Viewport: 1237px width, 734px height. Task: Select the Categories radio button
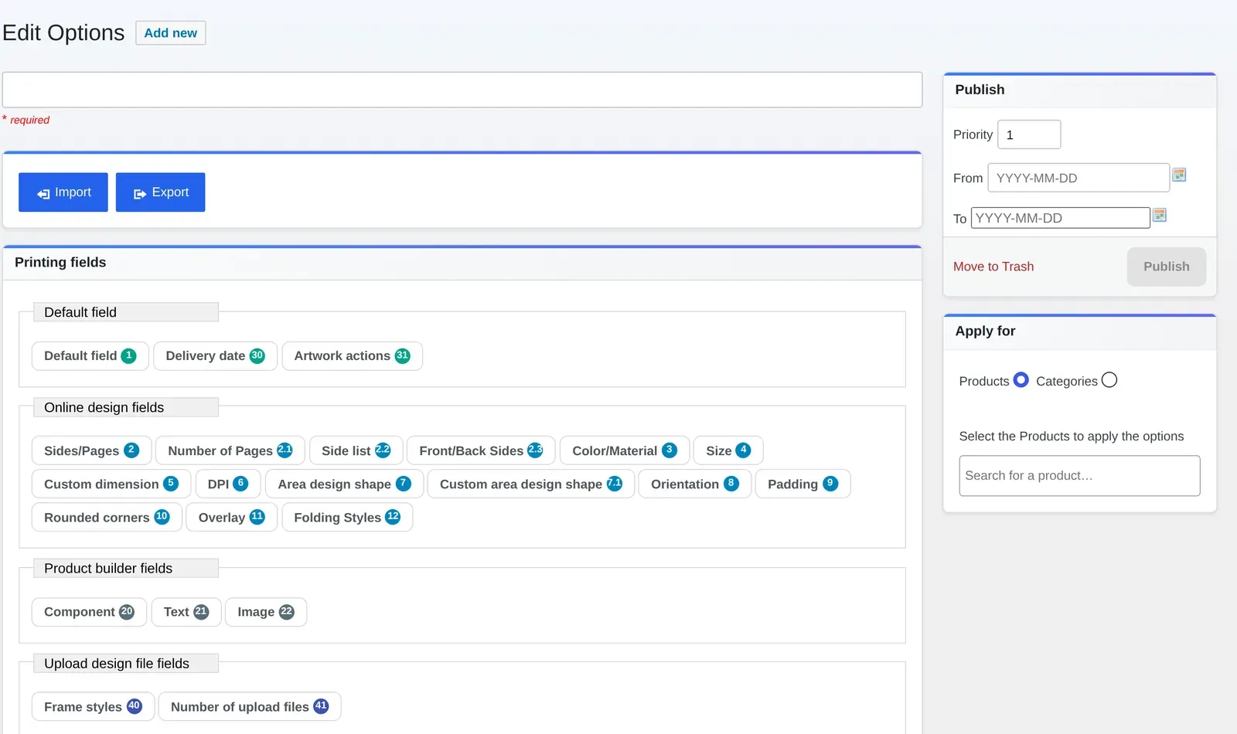1109,380
